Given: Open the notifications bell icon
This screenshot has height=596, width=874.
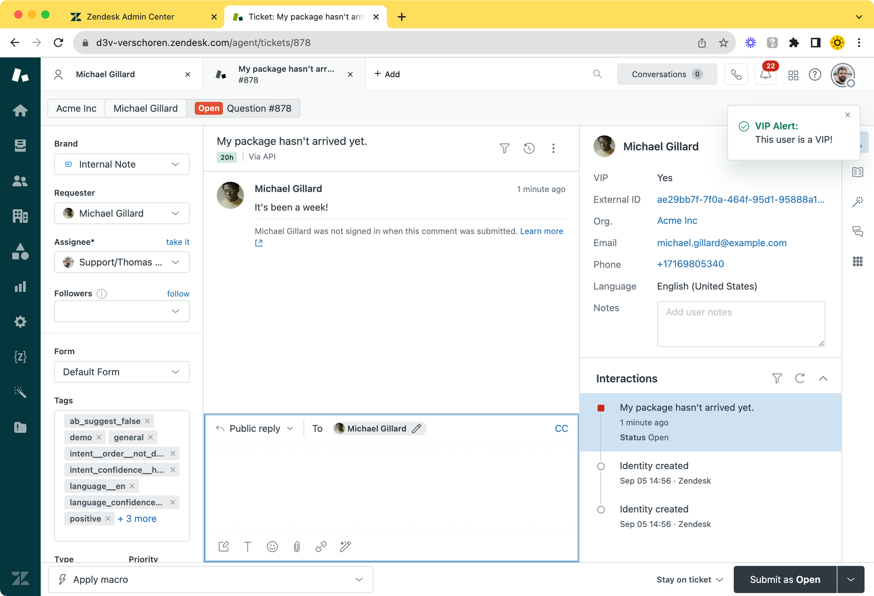Looking at the screenshot, I should click(x=765, y=74).
